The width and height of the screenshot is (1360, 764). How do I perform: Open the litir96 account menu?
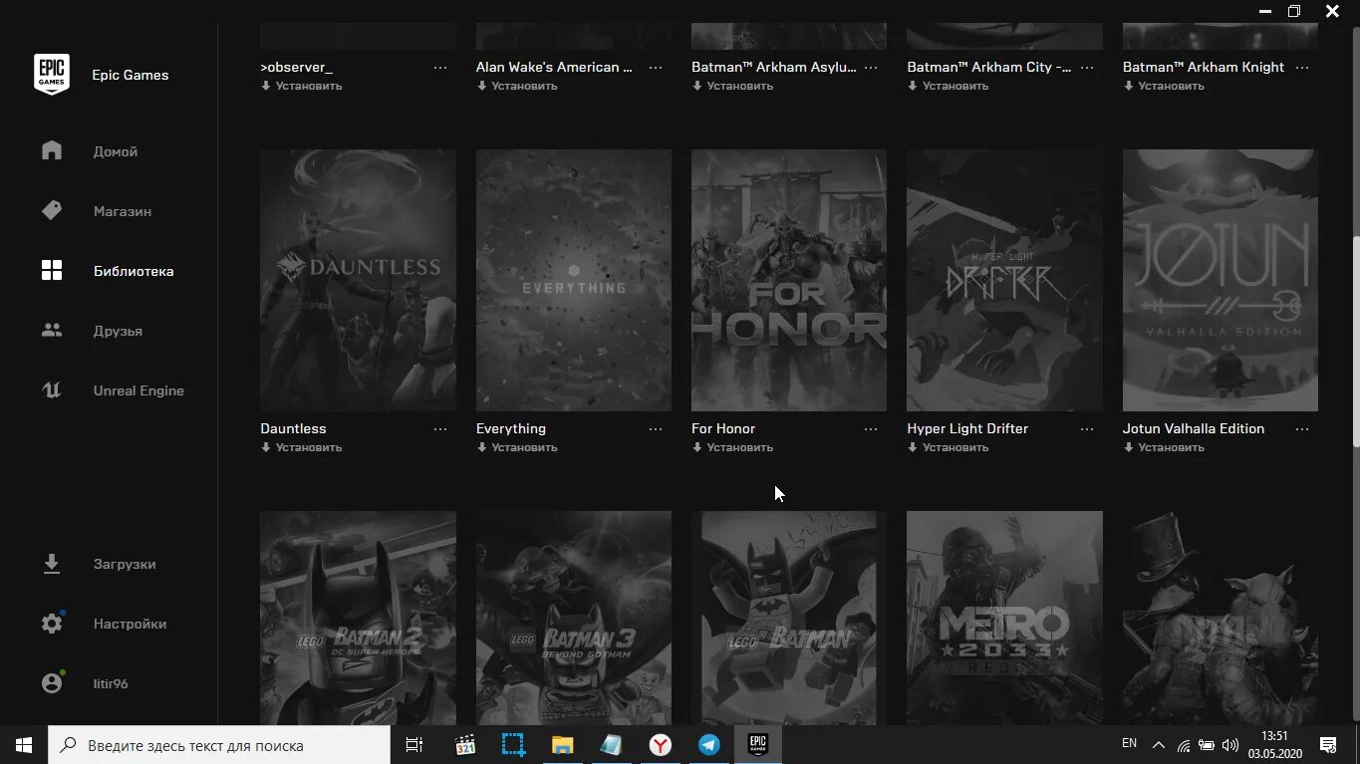[109, 683]
